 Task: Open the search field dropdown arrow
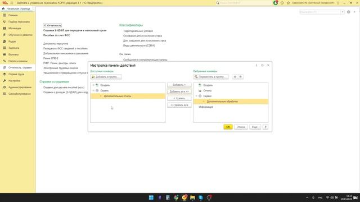click(x=343, y=12)
